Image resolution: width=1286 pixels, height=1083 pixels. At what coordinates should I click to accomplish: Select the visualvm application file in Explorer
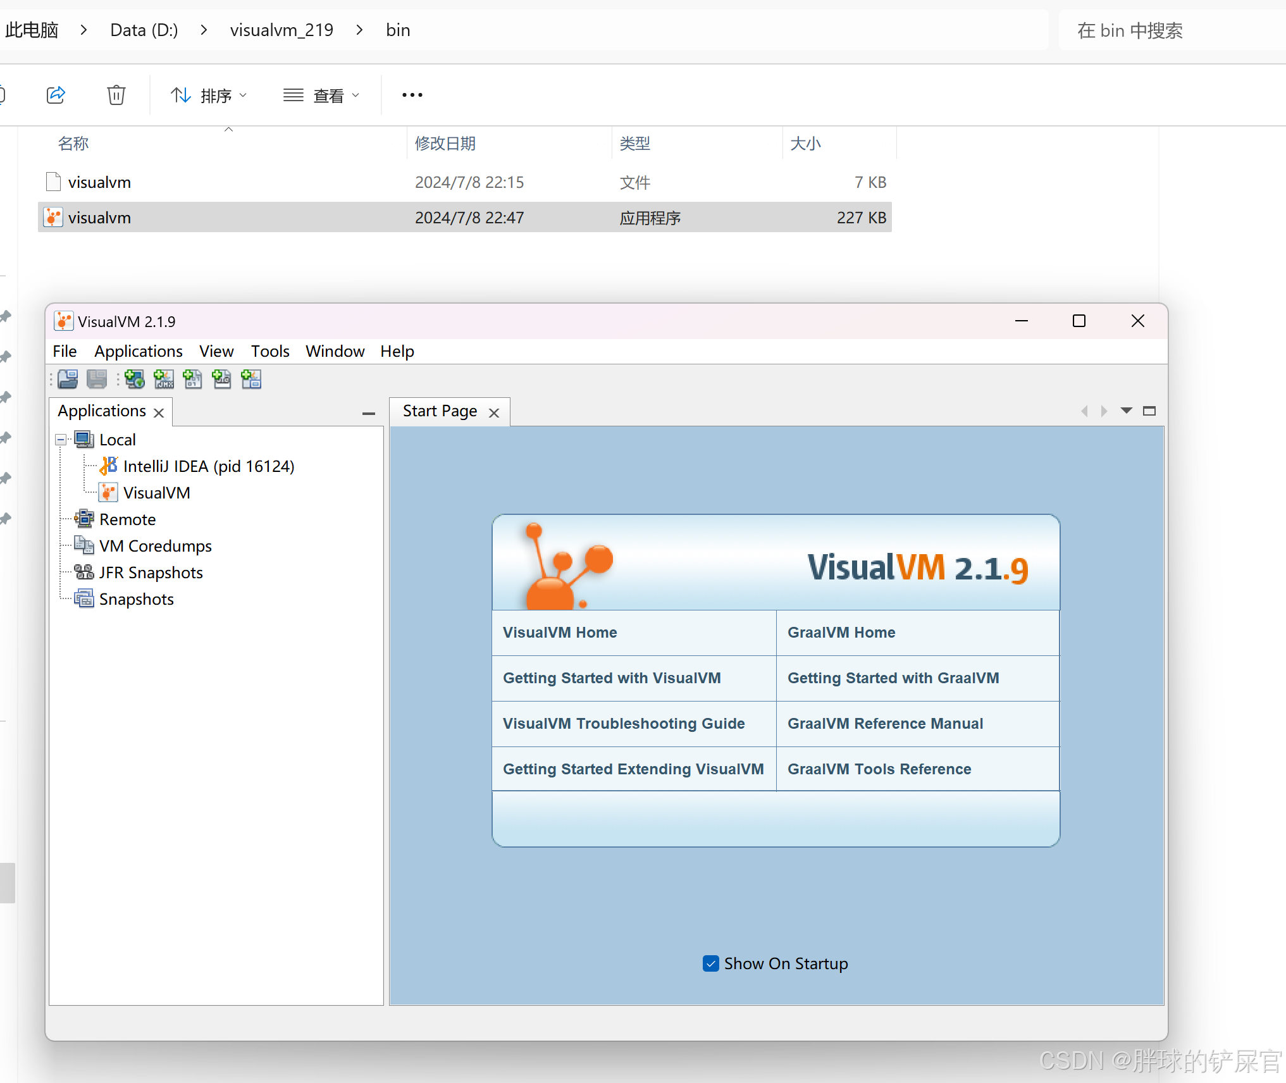point(99,217)
